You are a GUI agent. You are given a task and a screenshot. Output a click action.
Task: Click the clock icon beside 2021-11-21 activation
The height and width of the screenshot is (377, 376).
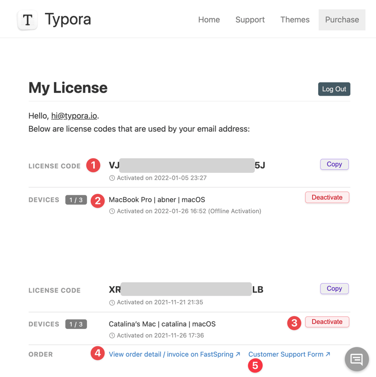[x=112, y=302]
